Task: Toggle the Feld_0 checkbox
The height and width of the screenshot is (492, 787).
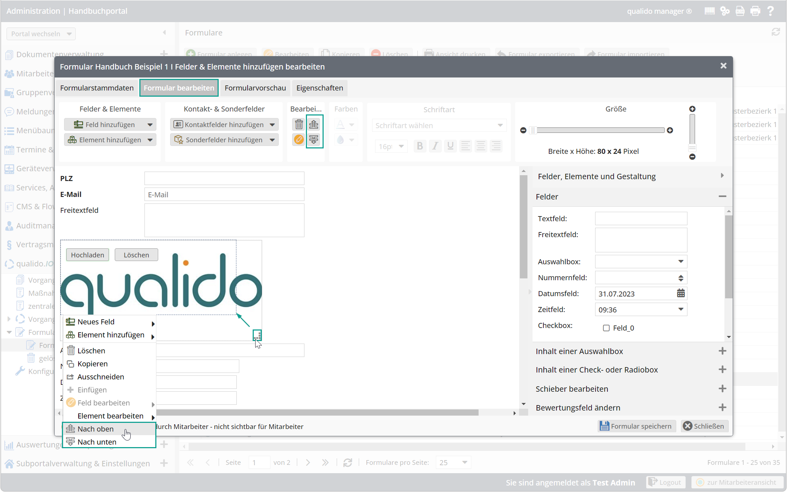Action: (x=606, y=328)
